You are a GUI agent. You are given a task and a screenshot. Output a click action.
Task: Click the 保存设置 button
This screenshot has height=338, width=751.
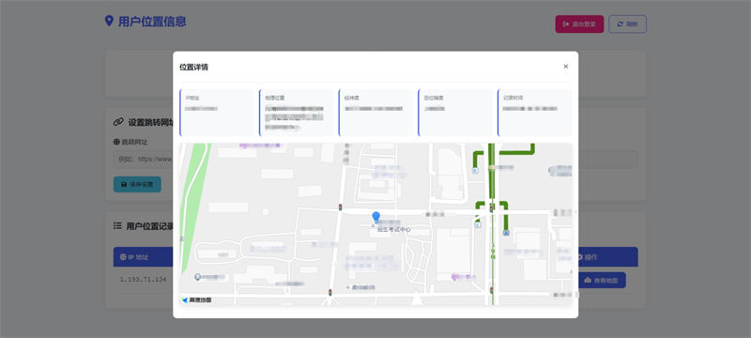(x=137, y=184)
